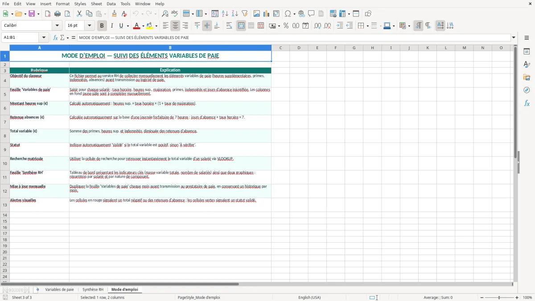The height and width of the screenshot is (301, 535).
Task: Click the Print icon
Action: click(x=58, y=14)
